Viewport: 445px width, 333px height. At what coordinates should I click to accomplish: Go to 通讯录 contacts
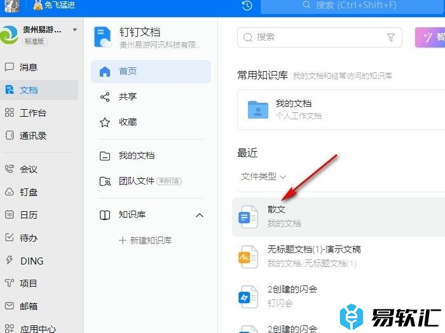click(32, 136)
